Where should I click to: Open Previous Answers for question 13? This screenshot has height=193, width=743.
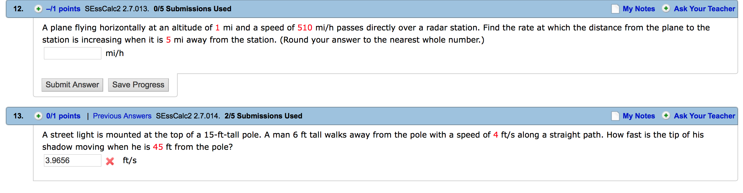point(122,116)
